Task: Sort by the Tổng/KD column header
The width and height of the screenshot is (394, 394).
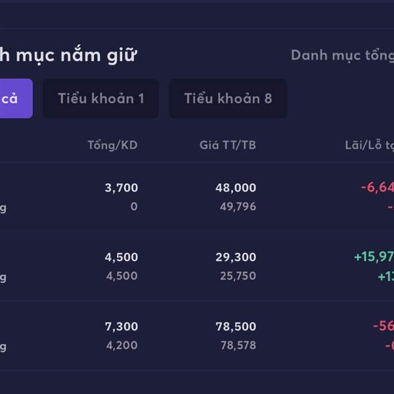Action: tap(112, 145)
